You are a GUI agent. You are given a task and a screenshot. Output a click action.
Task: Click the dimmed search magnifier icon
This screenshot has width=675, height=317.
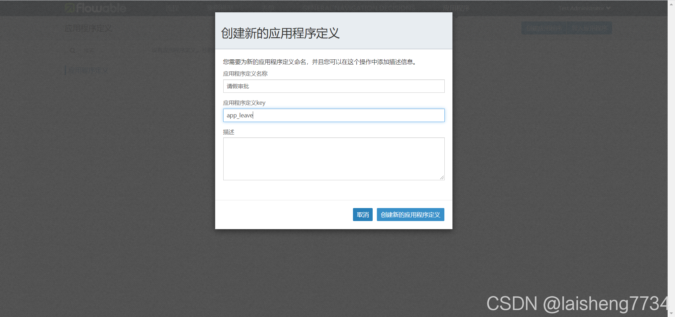[72, 51]
